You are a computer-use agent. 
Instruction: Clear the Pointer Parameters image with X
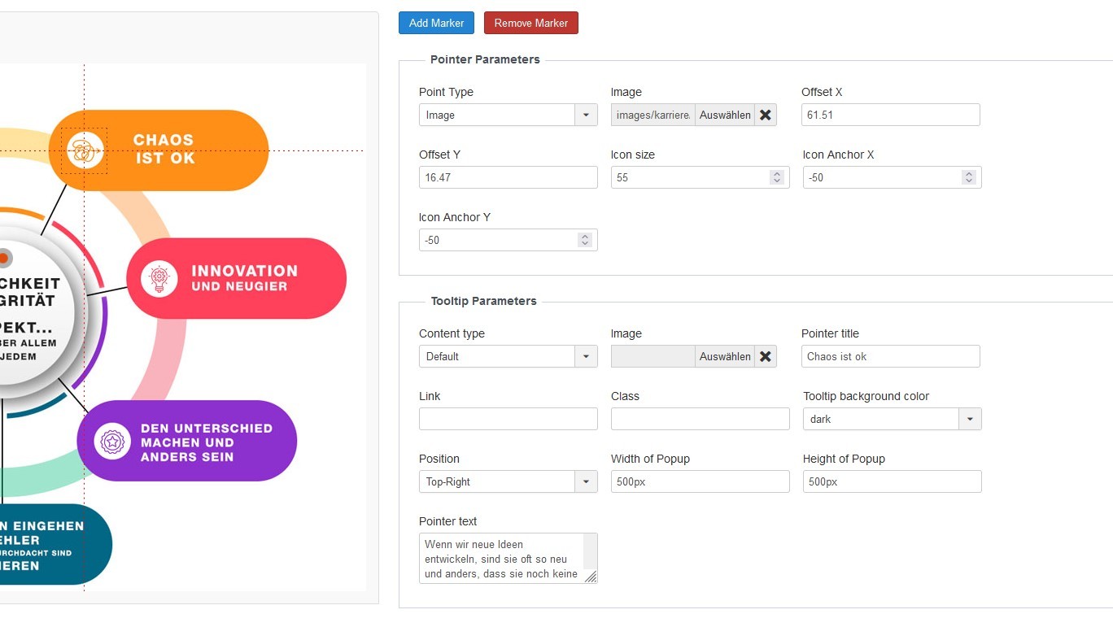click(x=766, y=115)
